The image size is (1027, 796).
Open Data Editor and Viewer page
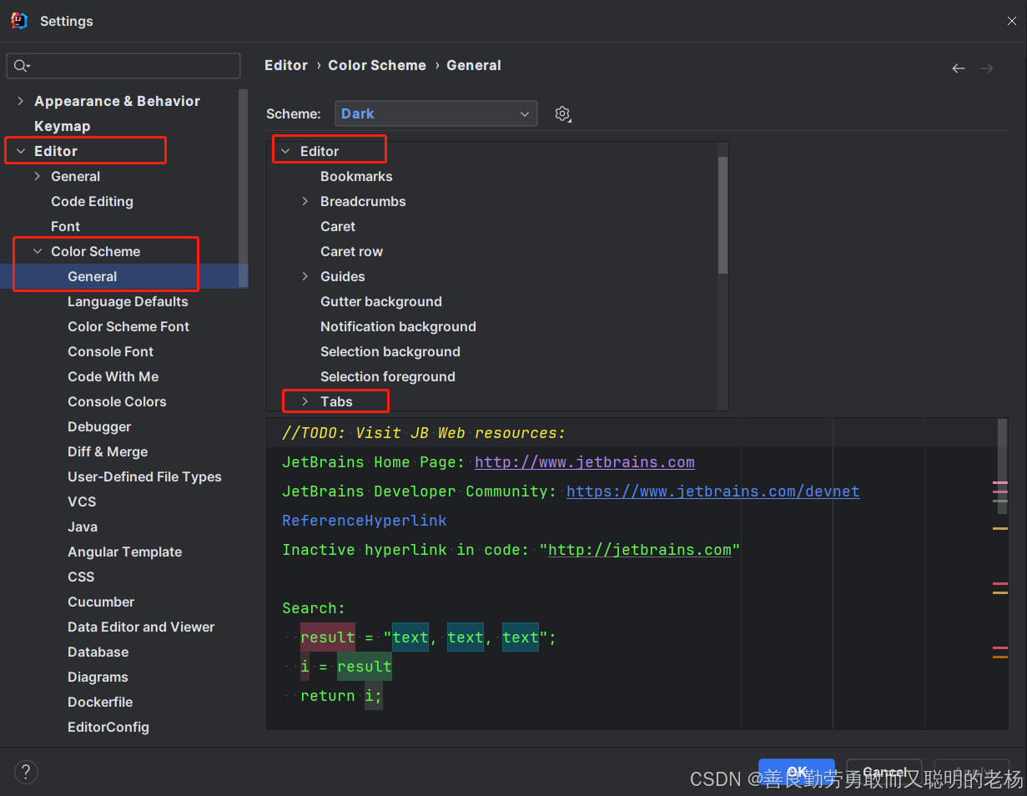click(141, 627)
